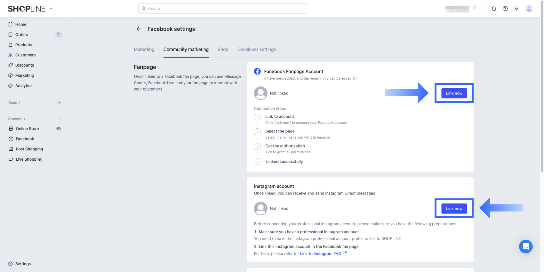Click the user avatar icon in header

529,9
